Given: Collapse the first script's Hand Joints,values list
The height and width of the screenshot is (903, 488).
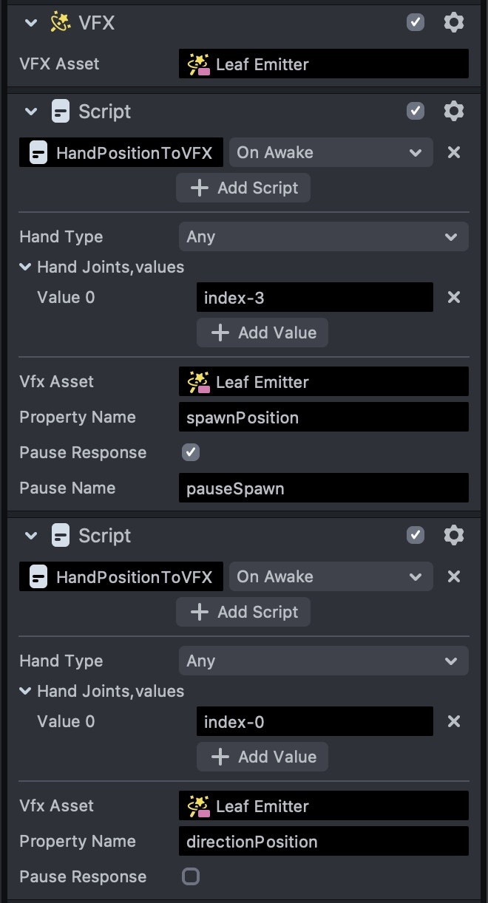Looking at the screenshot, I should pos(25,267).
